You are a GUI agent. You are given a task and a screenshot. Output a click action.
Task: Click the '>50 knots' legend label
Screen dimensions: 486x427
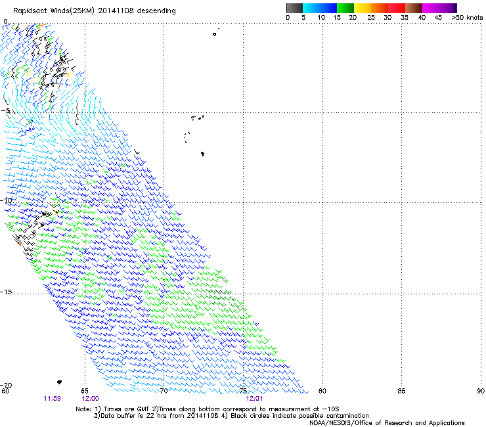467,18
